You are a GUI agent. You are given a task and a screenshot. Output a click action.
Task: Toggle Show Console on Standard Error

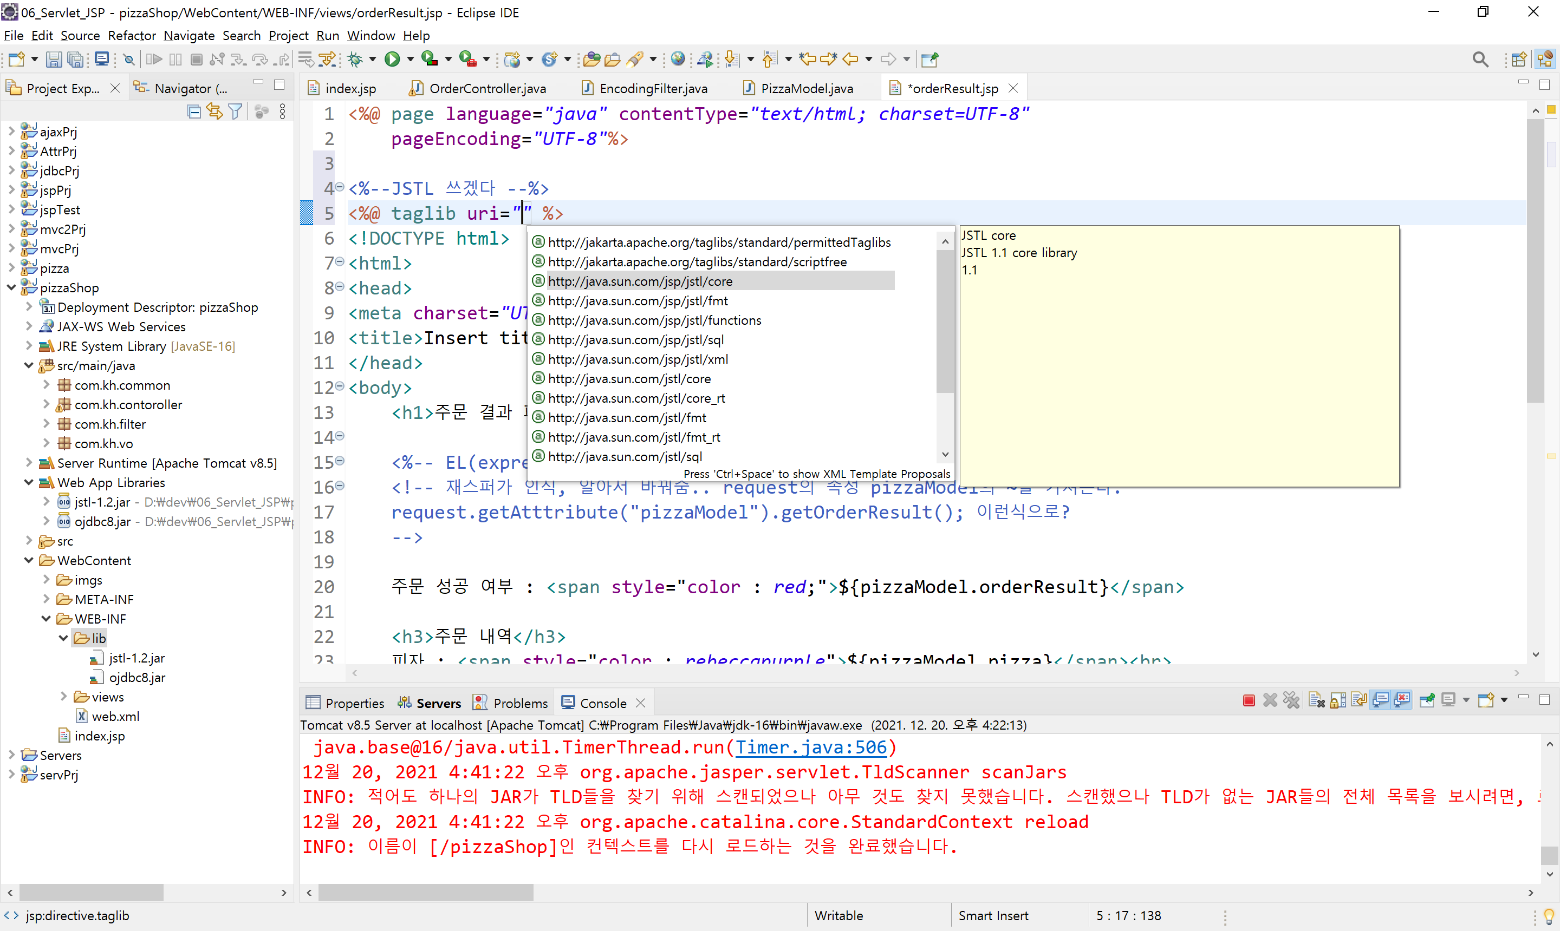[x=1402, y=700]
